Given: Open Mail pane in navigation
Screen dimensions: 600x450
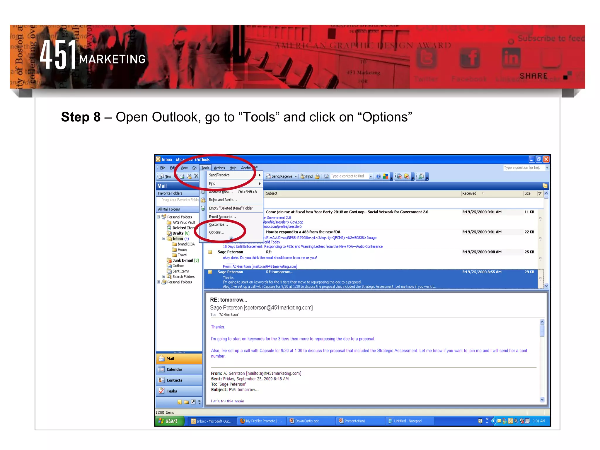Looking at the screenshot, I should [x=179, y=359].
